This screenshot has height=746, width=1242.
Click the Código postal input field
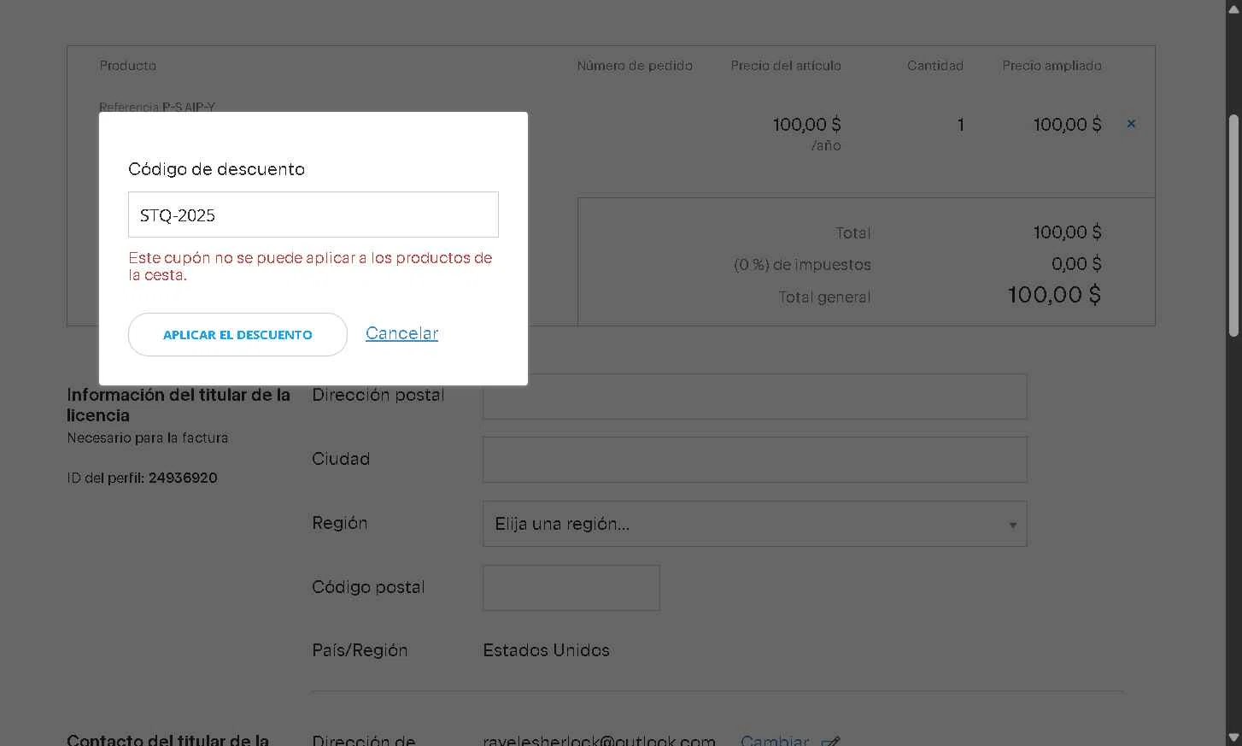click(571, 588)
